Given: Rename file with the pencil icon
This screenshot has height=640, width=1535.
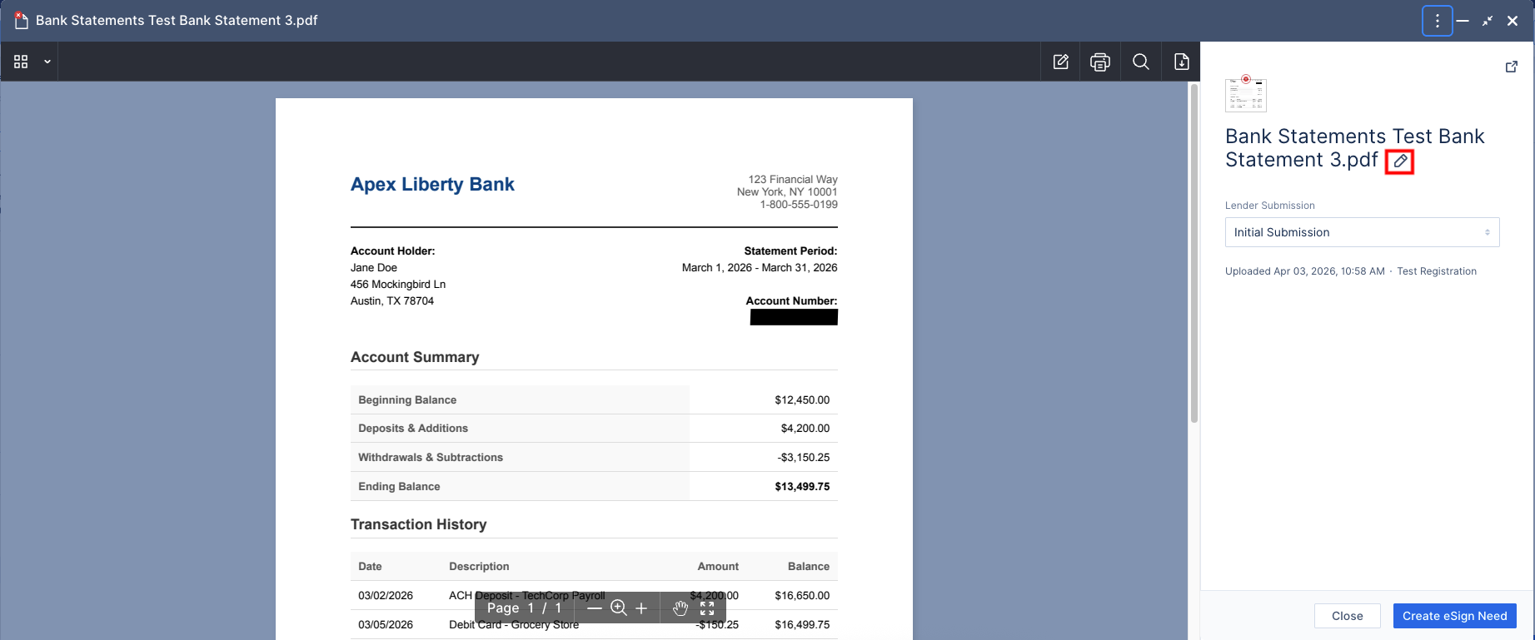Looking at the screenshot, I should pyautogui.click(x=1400, y=161).
